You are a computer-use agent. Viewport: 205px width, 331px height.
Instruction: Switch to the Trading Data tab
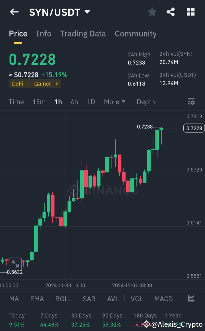pos(83,34)
